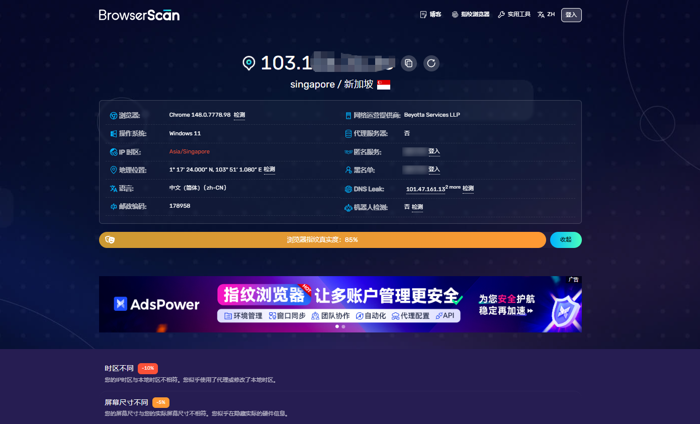The width and height of the screenshot is (700, 424).
Task: Click the robot icon in 机器人检测 row
Action: [x=348, y=207]
